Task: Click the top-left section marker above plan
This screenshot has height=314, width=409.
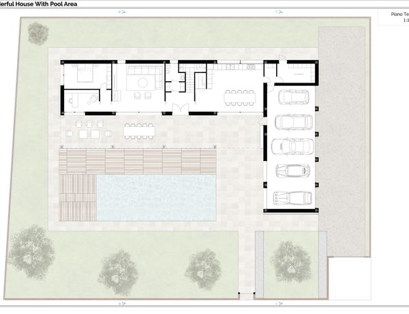Action: pyautogui.click(x=122, y=12)
